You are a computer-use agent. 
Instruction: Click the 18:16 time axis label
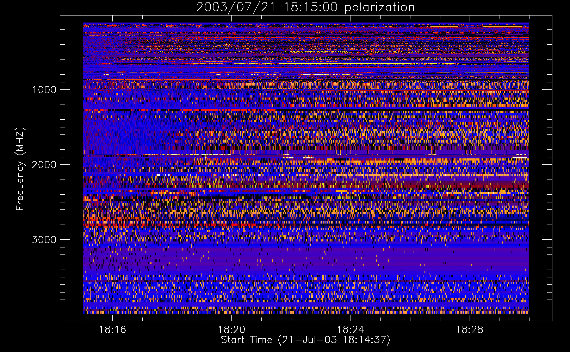tap(112, 330)
